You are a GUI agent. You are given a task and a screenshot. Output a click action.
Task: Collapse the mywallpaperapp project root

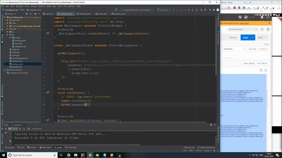click(x=5, y=17)
